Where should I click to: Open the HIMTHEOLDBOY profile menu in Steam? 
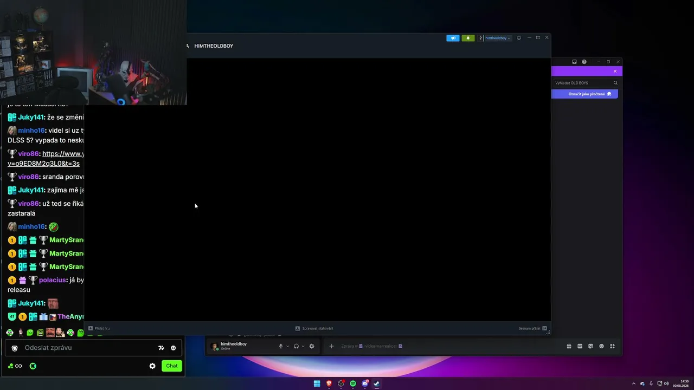(214, 46)
